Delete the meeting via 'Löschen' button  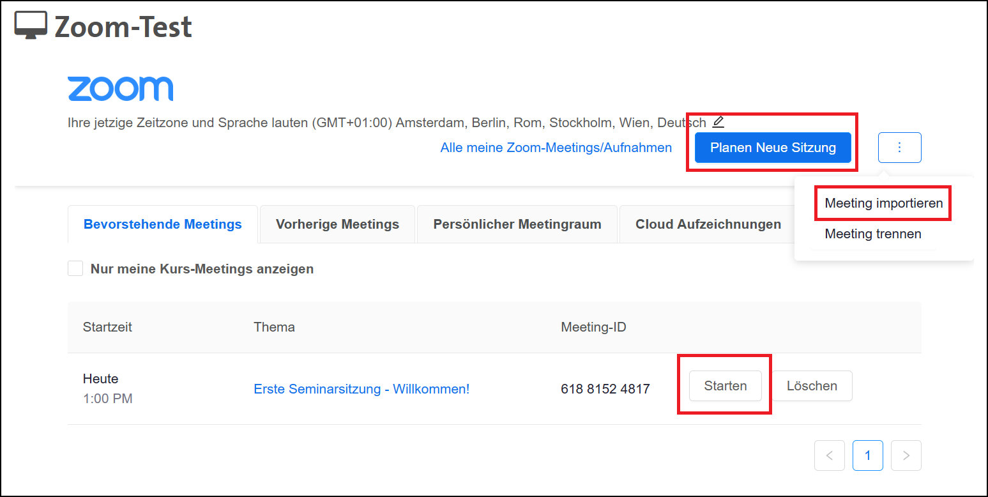pyautogui.click(x=812, y=386)
